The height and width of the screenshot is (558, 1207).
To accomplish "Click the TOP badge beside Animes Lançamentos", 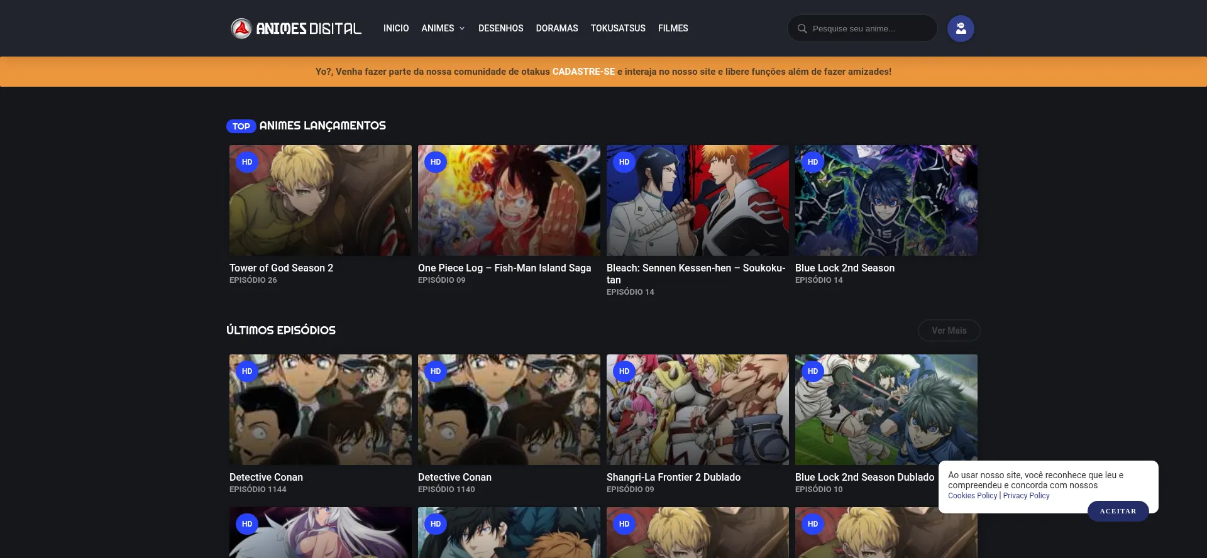I will [241, 126].
